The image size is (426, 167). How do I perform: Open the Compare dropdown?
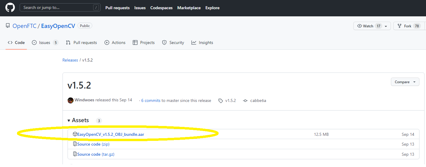point(405,82)
